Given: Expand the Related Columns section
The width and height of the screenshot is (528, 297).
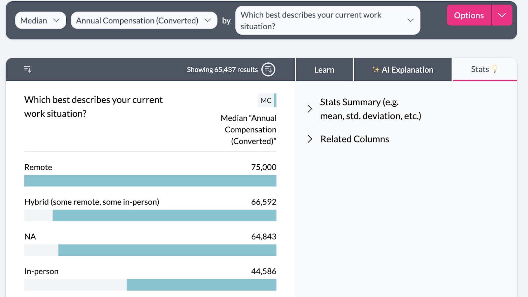Looking at the screenshot, I should [x=310, y=139].
